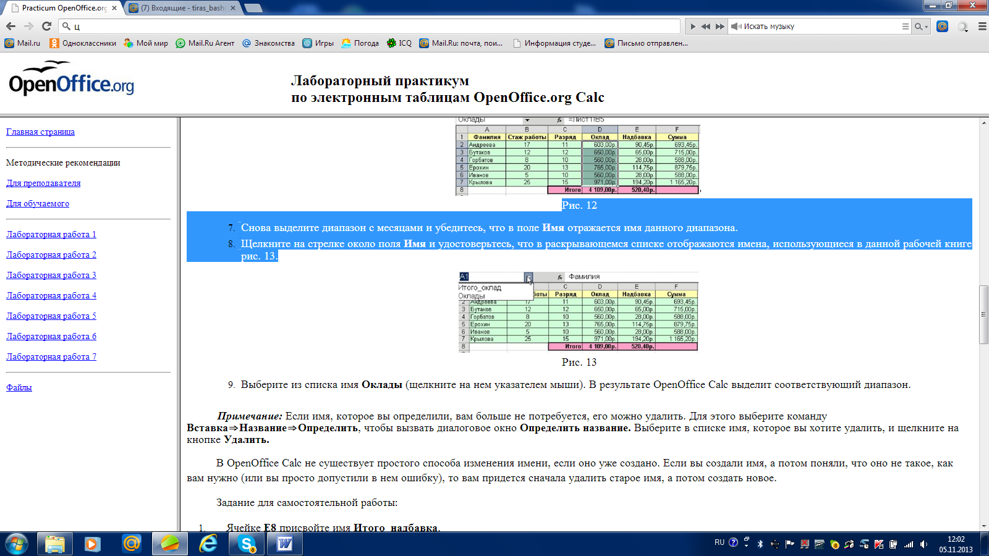Open Windows Explorer from the taskbar

55,544
